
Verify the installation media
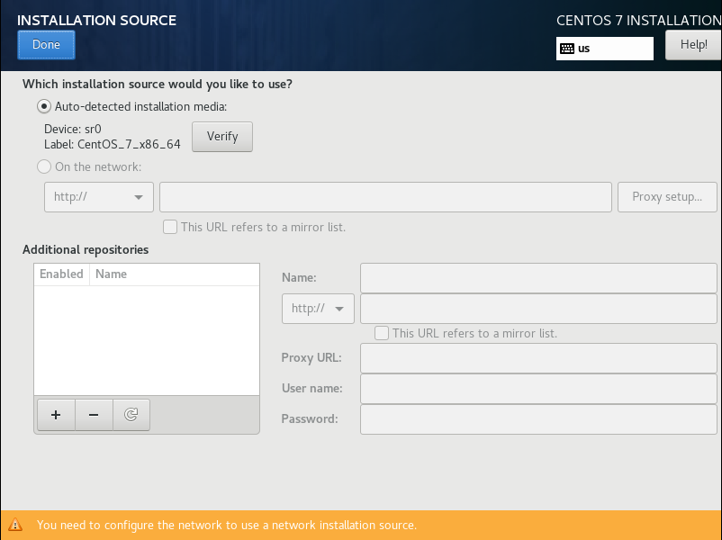[222, 137]
